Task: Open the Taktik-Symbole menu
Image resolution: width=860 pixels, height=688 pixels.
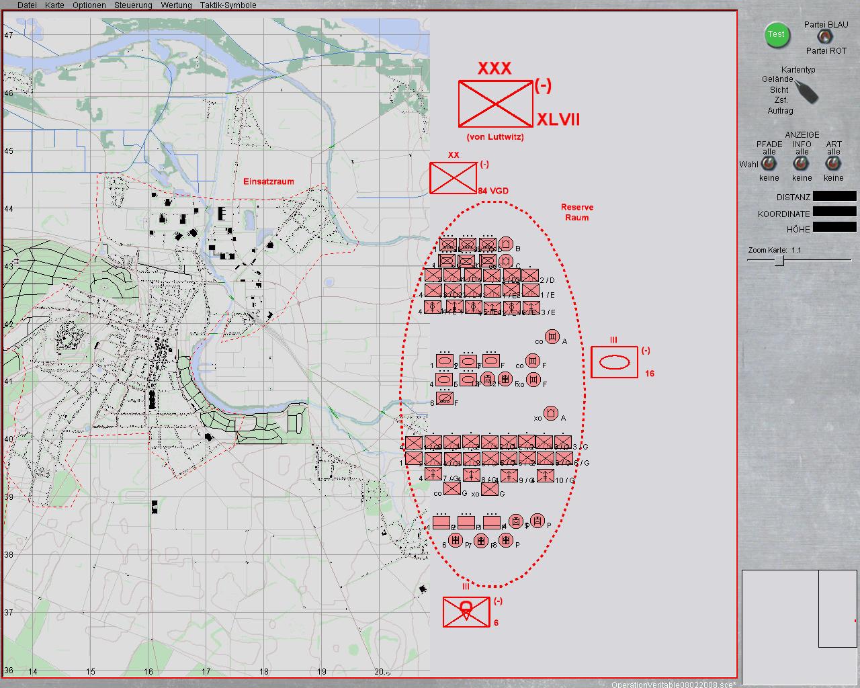Action: coord(228,5)
